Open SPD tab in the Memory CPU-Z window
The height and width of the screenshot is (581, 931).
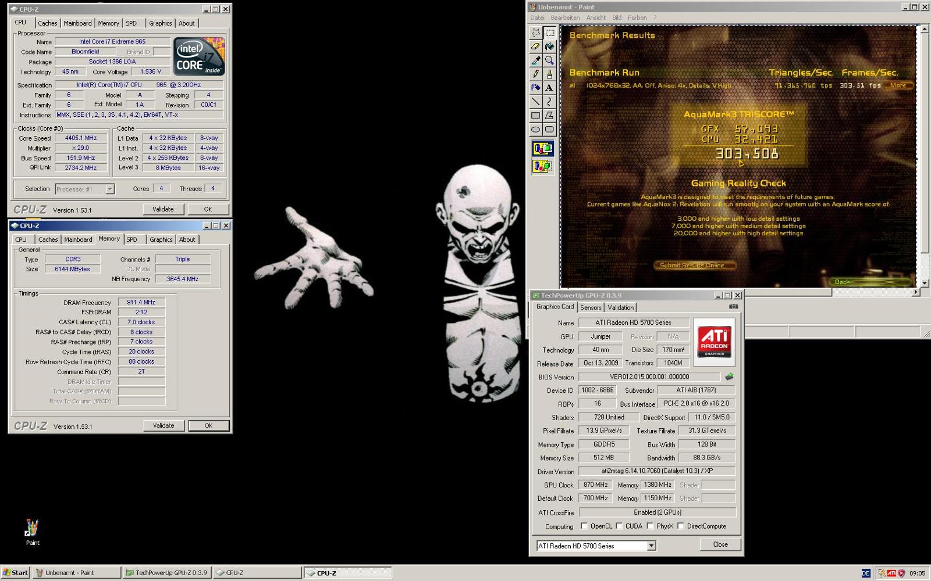(x=132, y=239)
